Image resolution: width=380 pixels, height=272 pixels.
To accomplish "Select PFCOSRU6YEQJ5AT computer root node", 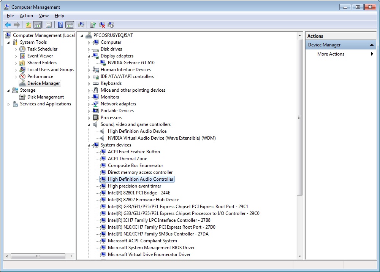I will (113, 35).
